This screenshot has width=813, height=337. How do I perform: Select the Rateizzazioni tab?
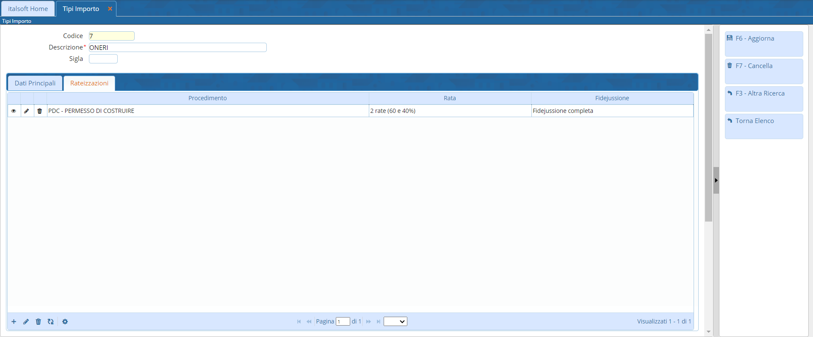click(89, 83)
